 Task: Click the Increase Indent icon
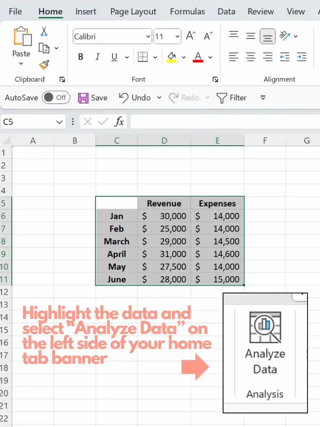[x=301, y=57]
